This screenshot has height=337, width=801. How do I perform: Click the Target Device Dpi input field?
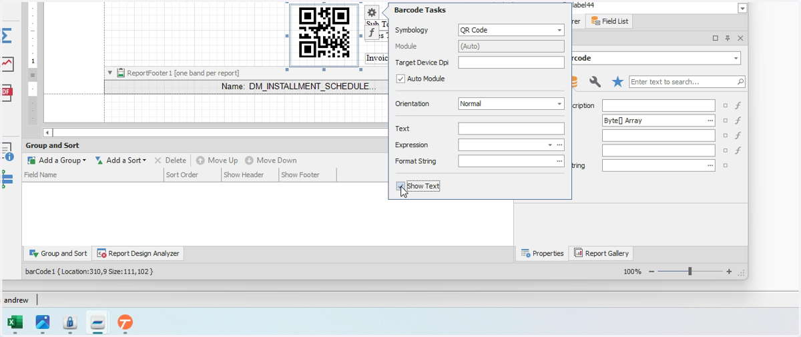pyautogui.click(x=511, y=63)
